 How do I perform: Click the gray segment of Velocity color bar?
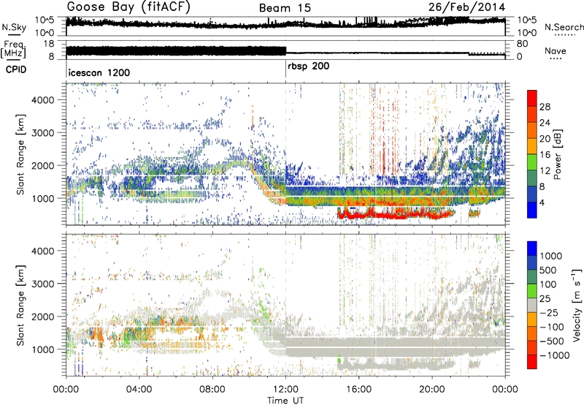(x=532, y=305)
